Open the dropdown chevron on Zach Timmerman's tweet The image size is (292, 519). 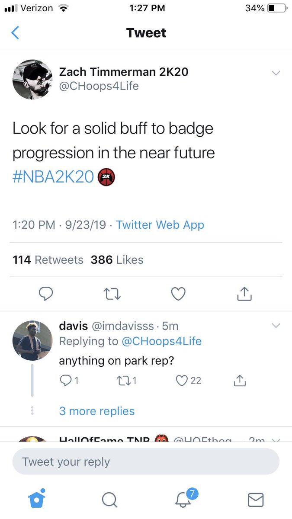click(276, 73)
